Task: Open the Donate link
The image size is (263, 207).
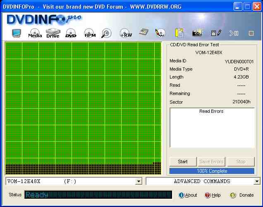Action: [246, 195]
